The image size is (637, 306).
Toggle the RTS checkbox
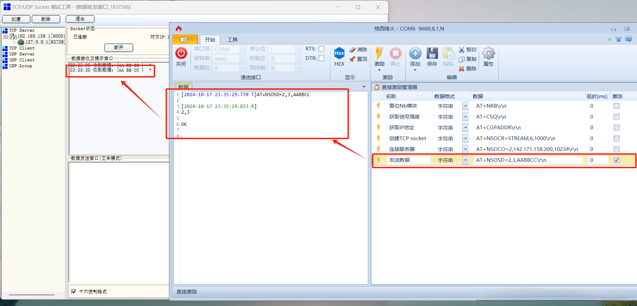tap(321, 49)
